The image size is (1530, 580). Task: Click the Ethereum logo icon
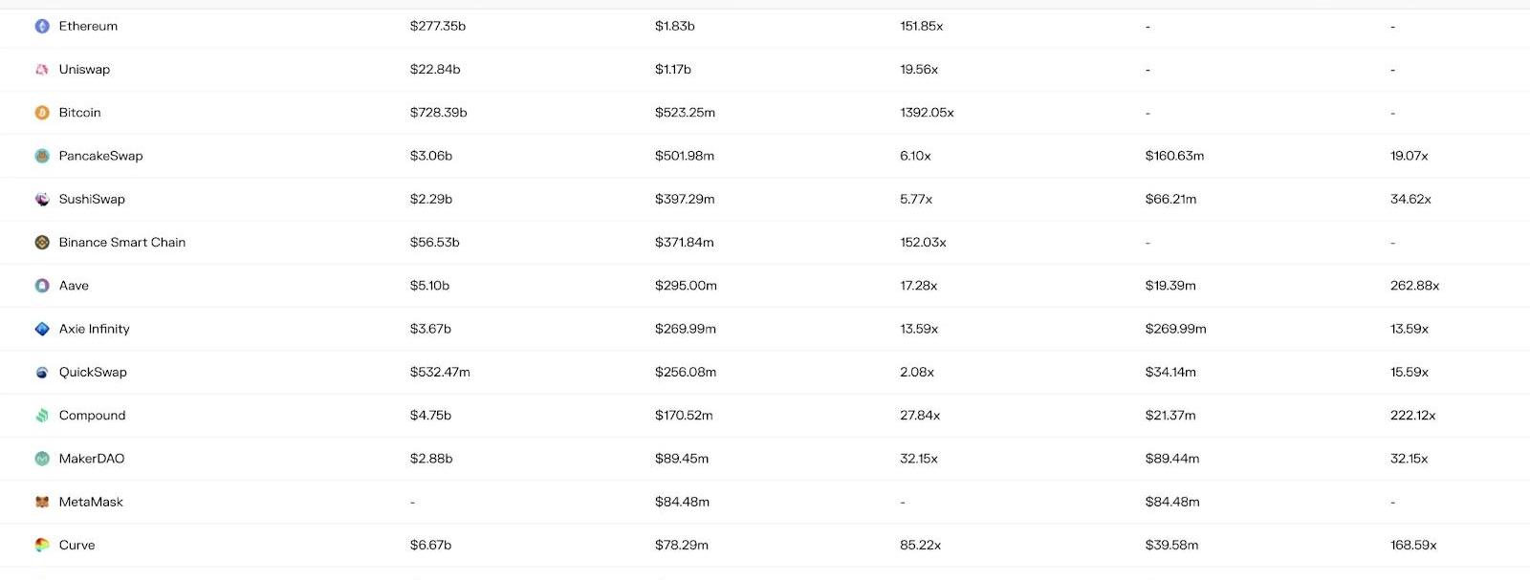pyautogui.click(x=42, y=26)
